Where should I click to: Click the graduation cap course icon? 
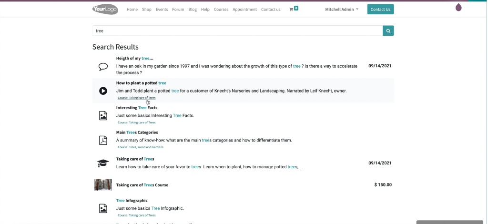[103, 163]
